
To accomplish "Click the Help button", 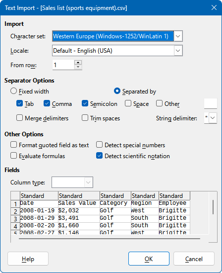I will coord(28,259).
